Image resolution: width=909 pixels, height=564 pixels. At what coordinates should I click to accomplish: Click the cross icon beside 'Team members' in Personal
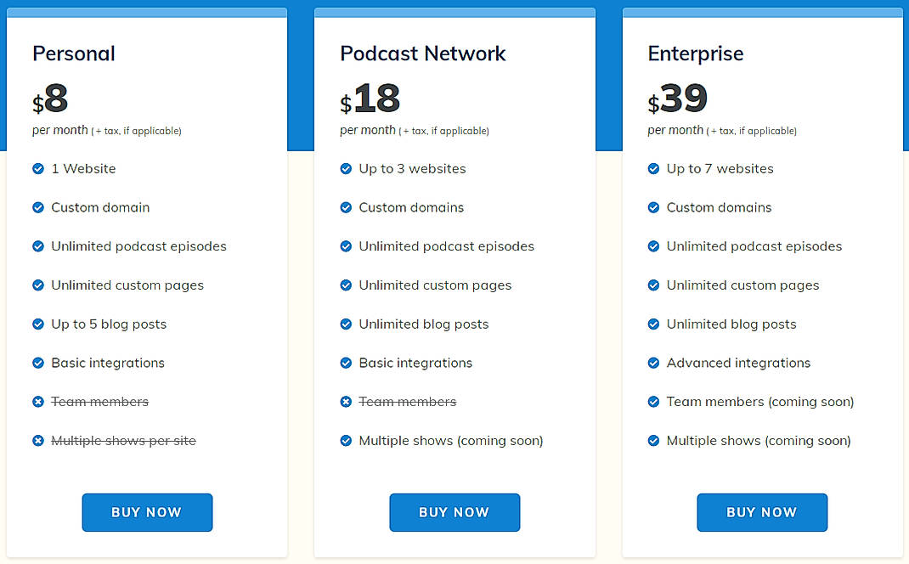(38, 401)
